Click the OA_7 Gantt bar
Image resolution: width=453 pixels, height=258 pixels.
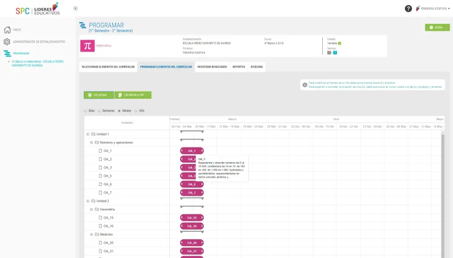pyautogui.click(x=192, y=193)
